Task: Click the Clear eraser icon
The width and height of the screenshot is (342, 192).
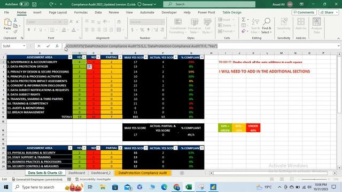Action: pyautogui.click(x=244, y=31)
